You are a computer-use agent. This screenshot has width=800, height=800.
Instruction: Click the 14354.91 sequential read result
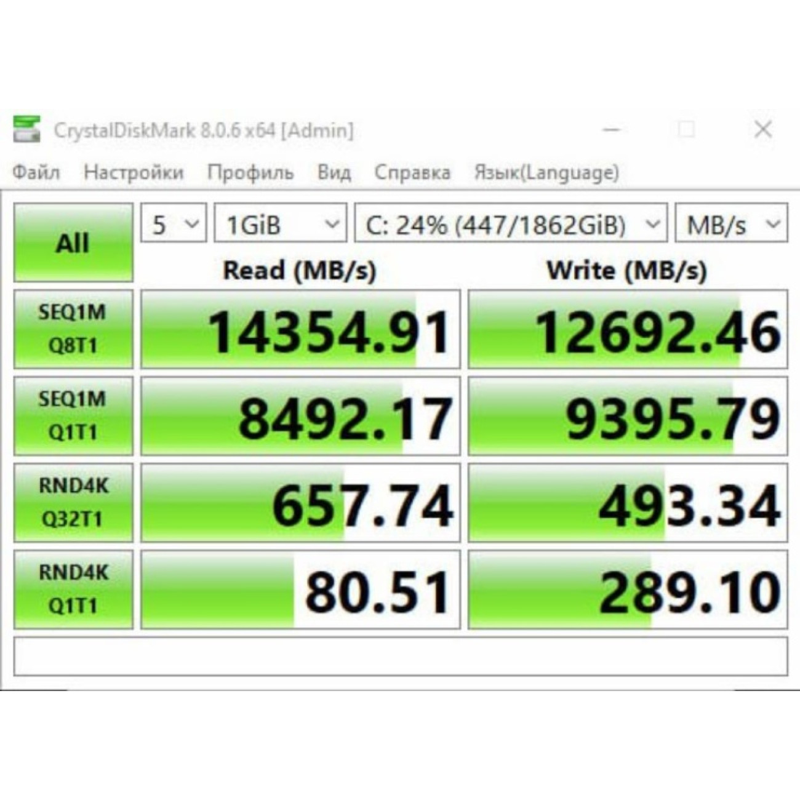pyautogui.click(x=300, y=330)
